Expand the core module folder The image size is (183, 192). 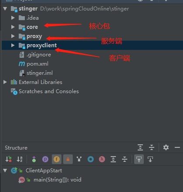pyautogui.click(x=13, y=27)
